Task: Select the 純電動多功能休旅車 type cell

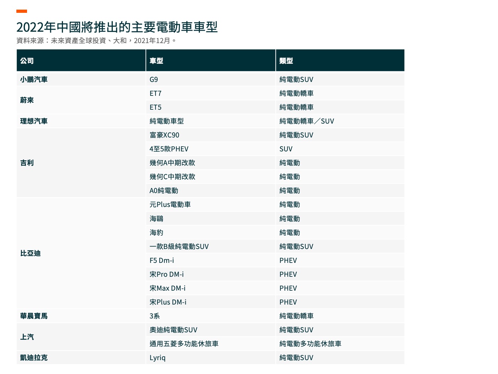Action: (x=340, y=344)
